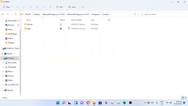Open the recent locations chevron
The width and height of the screenshot is (188, 106).
tap(12, 14)
